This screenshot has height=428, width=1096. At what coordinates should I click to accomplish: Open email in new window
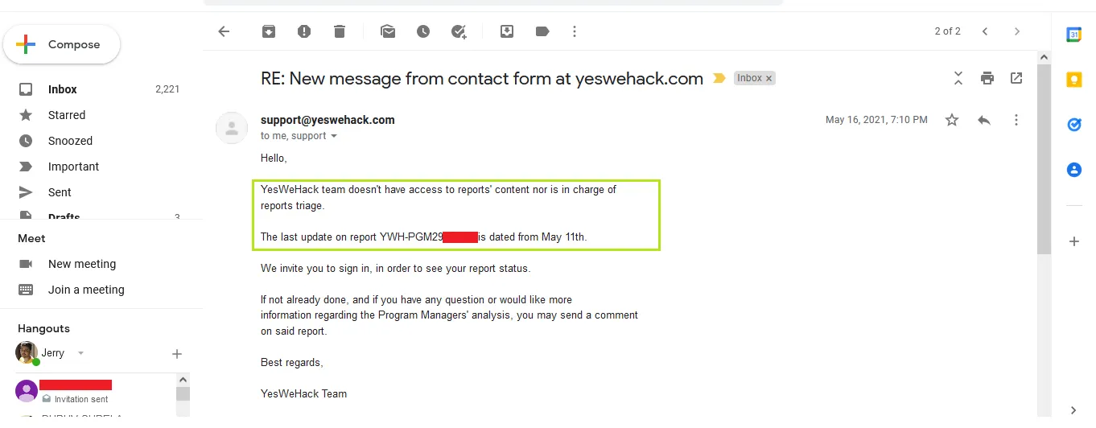[x=1016, y=78]
